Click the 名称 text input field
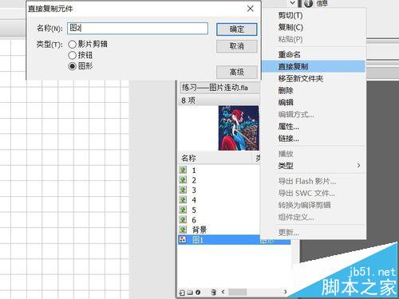Viewport: 399px width, 299px height. 137,28
